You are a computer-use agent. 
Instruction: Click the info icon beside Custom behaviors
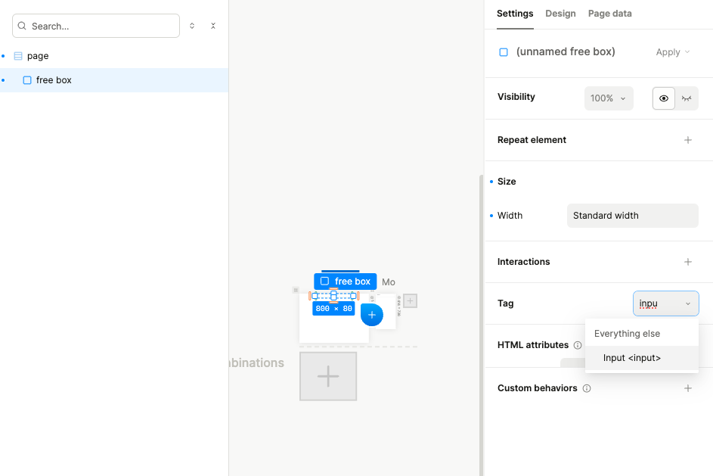[587, 388]
